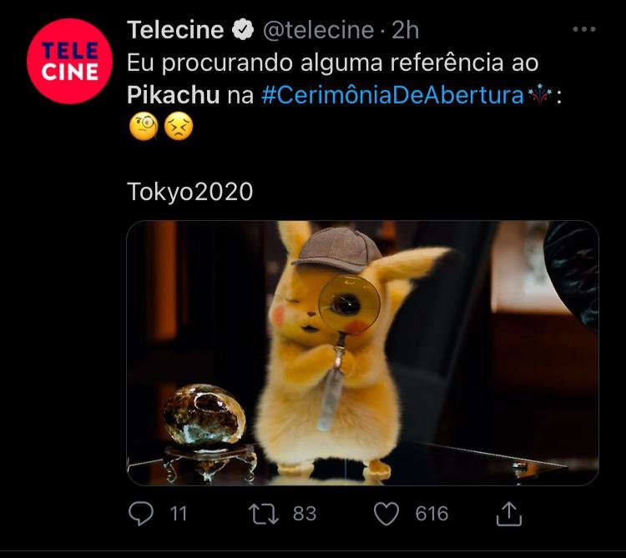Click the like count 616
Screen dimensions: 626x558
(x=432, y=513)
